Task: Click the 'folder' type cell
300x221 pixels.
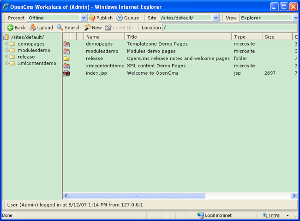Action: [x=240, y=59]
